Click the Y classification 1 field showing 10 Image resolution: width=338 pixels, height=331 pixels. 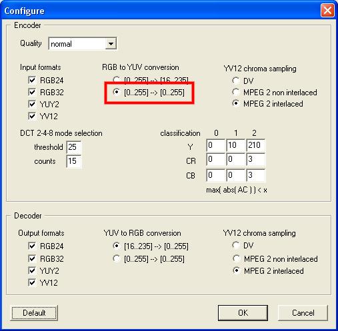pyautogui.click(x=236, y=145)
